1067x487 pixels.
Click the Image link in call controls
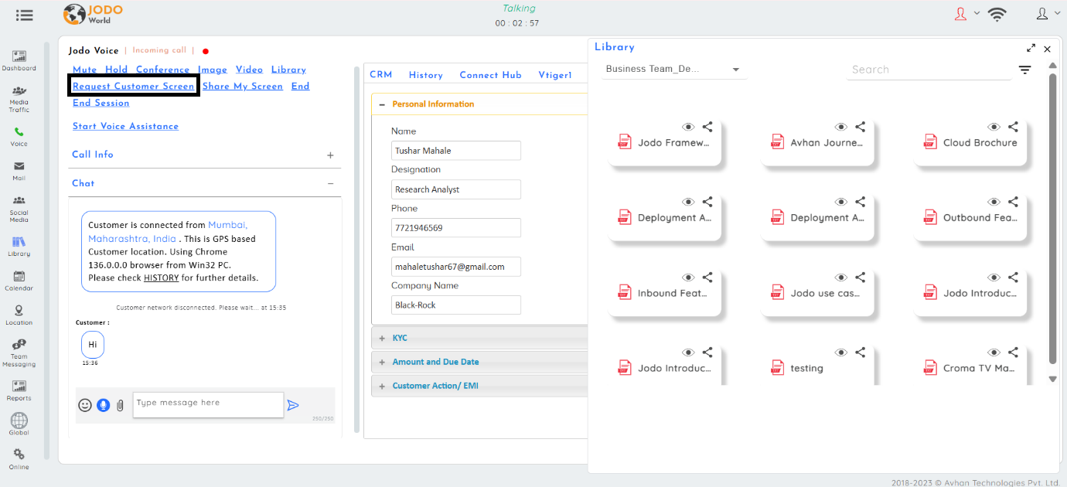213,70
